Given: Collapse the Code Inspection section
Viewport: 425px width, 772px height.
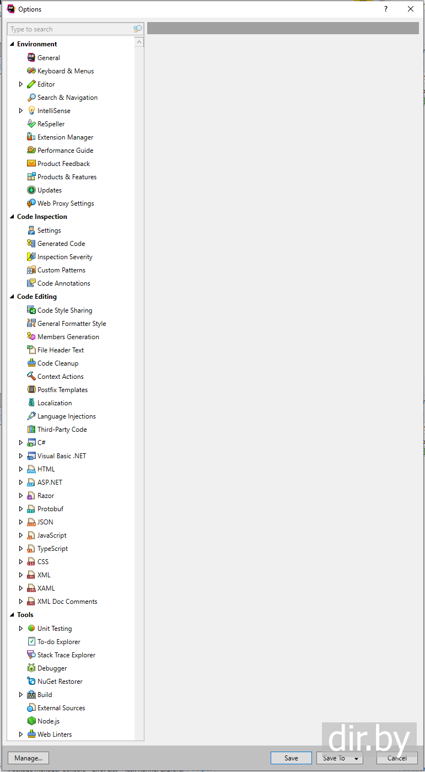Looking at the screenshot, I should pos(12,217).
